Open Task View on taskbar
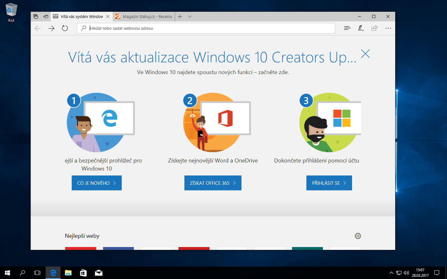 pyautogui.click(x=37, y=273)
